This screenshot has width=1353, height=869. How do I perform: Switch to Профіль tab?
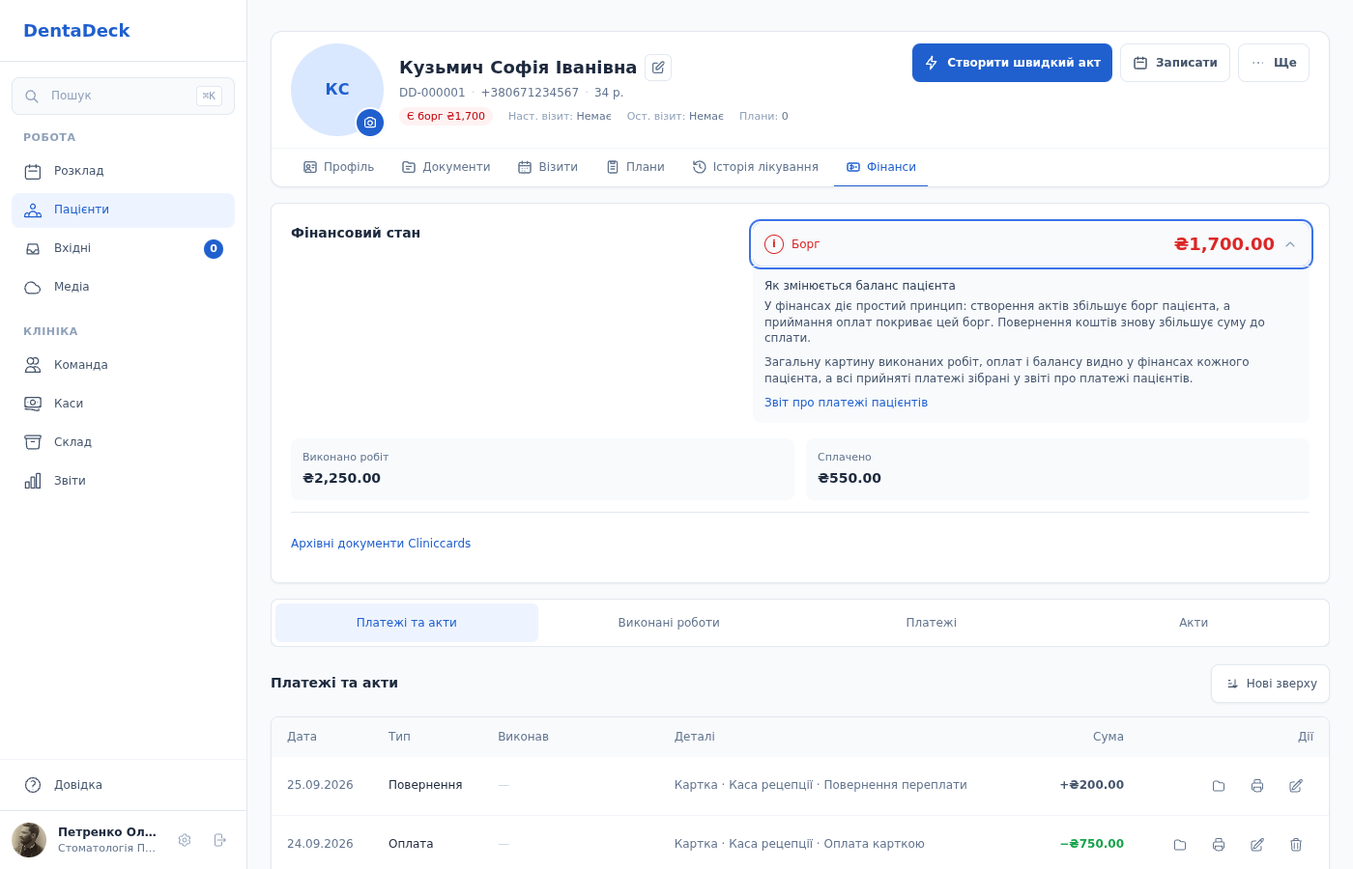338,167
